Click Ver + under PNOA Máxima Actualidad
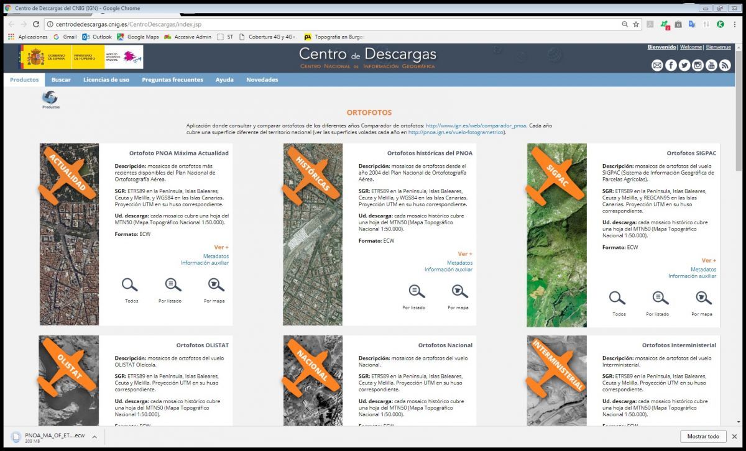Screen dimensions: 746x451 point(221,247)
